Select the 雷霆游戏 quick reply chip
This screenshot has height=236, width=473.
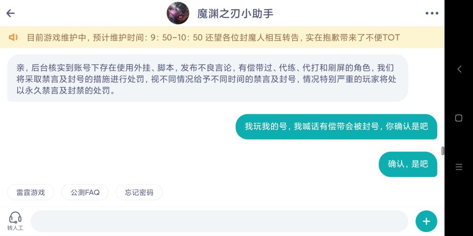pyautogui.click(x=31, y=192)
